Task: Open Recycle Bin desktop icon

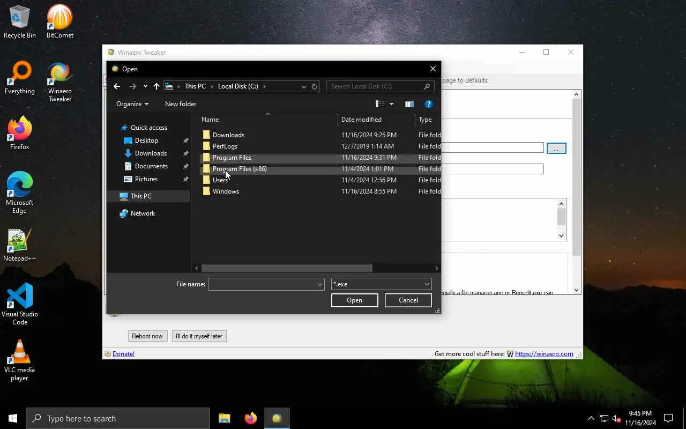Action: pos(20,21)
